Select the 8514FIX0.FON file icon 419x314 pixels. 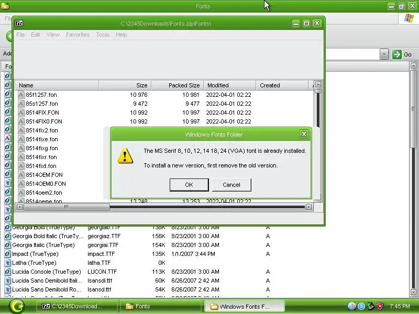[21, 121]
